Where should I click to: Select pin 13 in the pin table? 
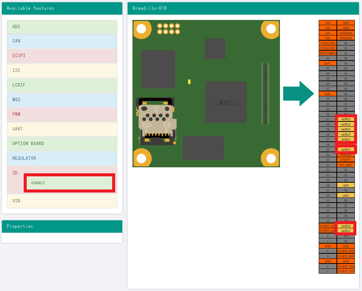coord(328,211)
